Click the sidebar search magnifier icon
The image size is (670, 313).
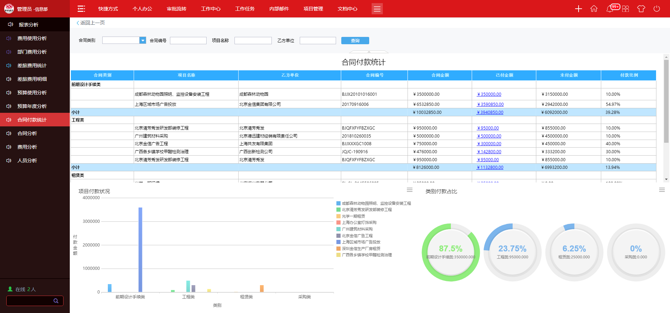(56, 301)
